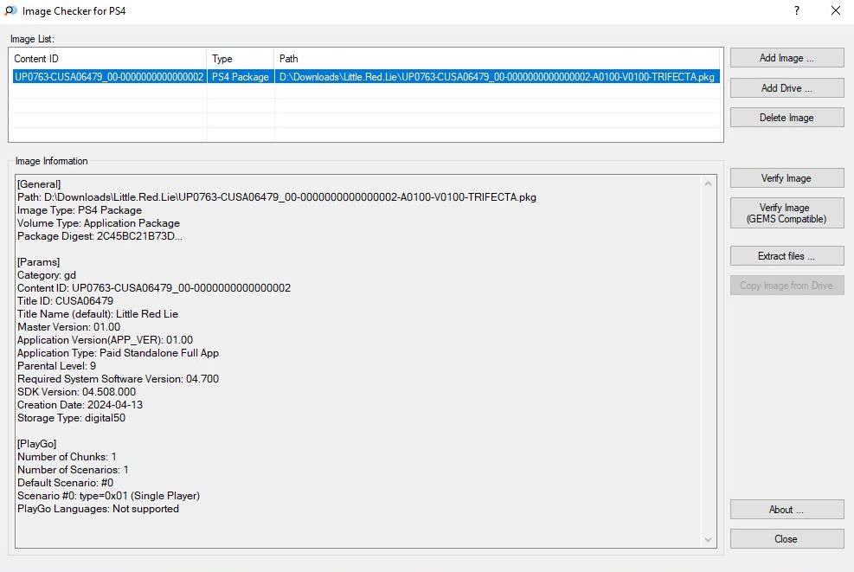The image size is (854, 572).
Task: Click Scenario #0 Single Player line
Action: 108,496
